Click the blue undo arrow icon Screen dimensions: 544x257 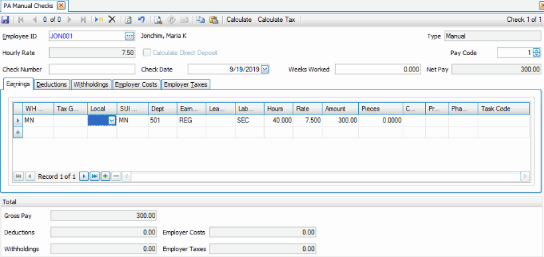[x=141, y=20]
